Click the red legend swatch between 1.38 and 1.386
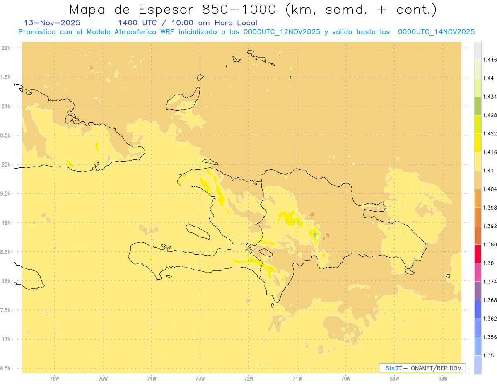 tap(478, 254)
